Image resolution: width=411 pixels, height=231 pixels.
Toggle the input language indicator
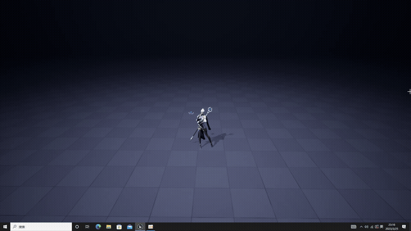tap(381, 227)
